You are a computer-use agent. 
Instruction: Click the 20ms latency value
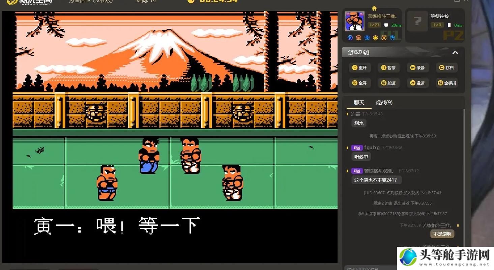pos(397,25)
